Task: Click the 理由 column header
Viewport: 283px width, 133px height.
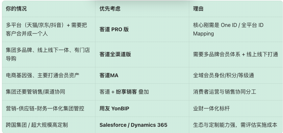Action: pos(198,9)
